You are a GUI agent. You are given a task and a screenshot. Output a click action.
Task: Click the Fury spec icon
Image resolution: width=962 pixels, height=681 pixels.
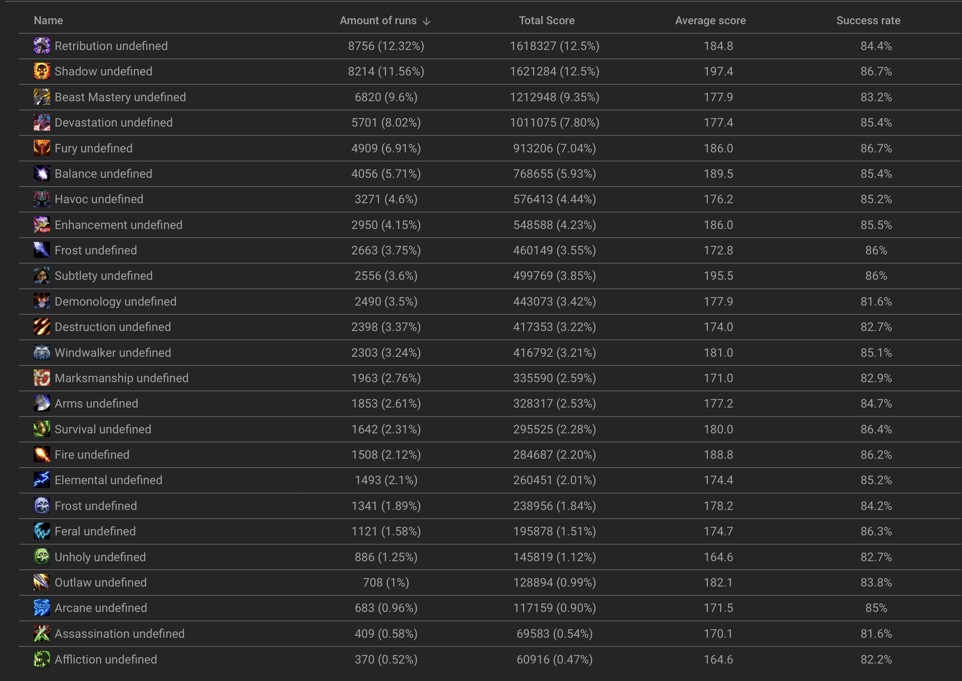42,148
